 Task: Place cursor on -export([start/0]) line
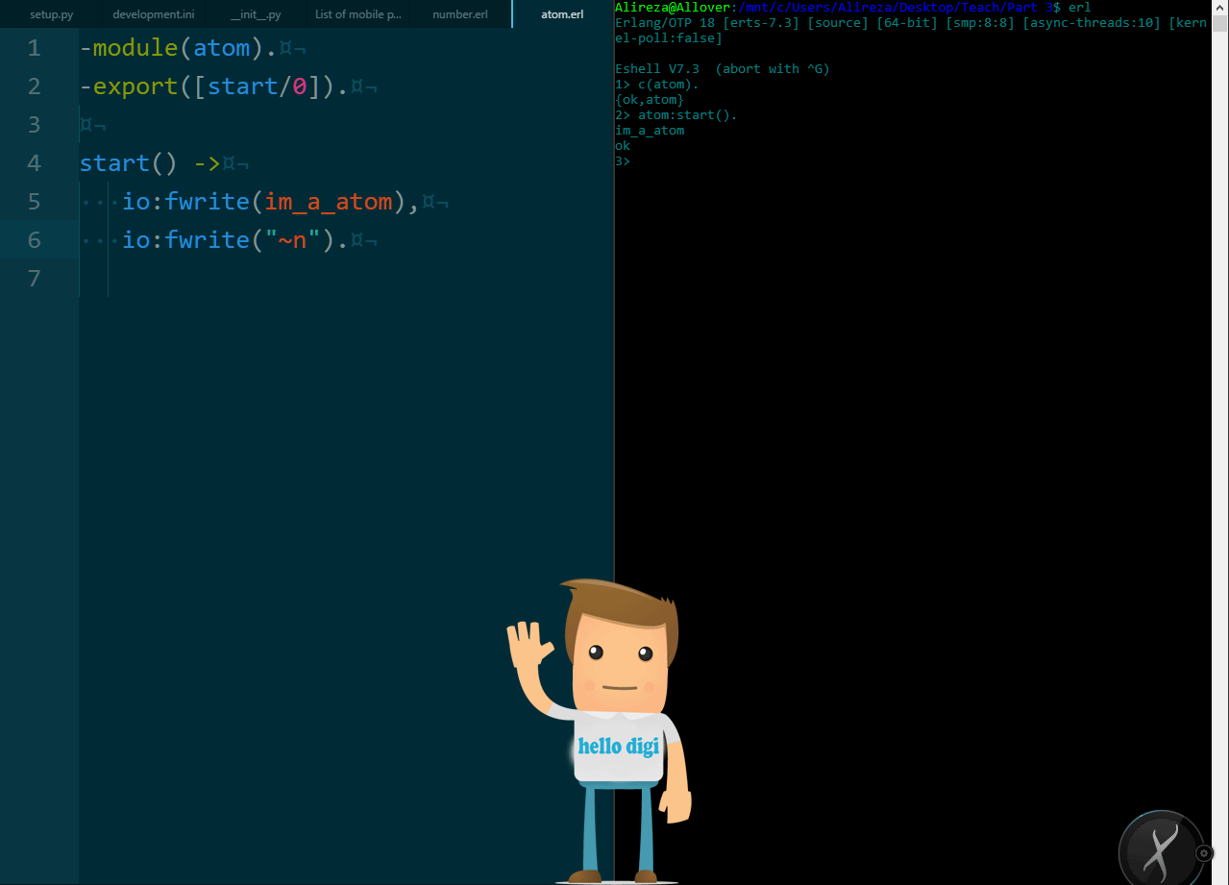coord(213,86)
